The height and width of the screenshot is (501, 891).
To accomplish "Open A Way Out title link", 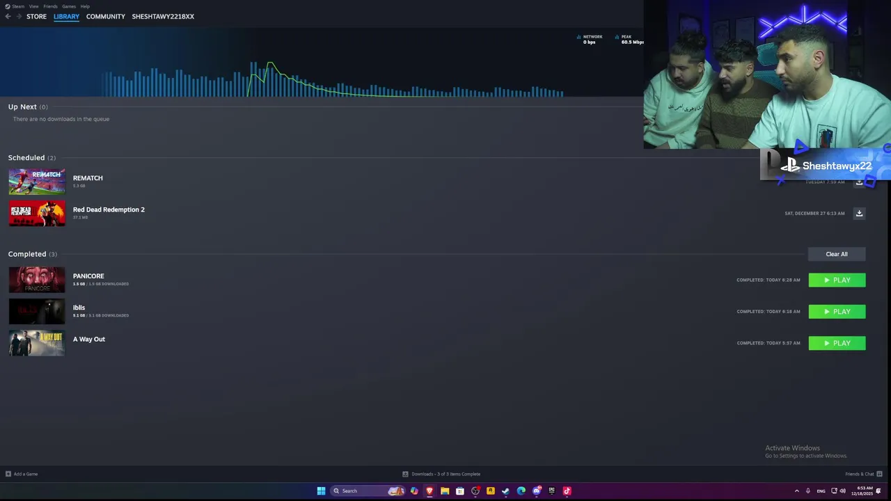I will point(89,339).
